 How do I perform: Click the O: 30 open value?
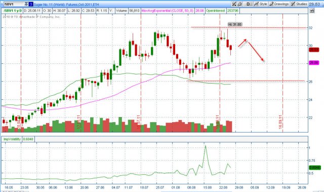pyautogui.click(x=47, y=11)
